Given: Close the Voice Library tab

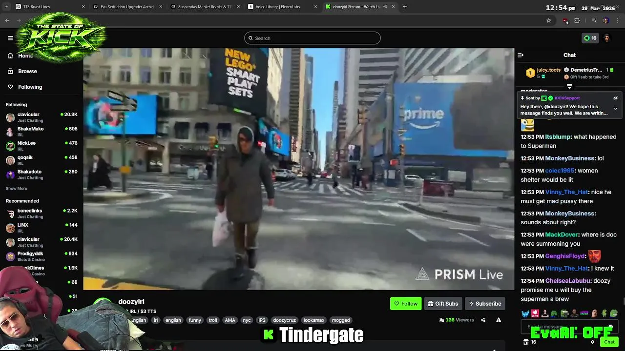Looking at the screenshot, I should pos(315,7).
